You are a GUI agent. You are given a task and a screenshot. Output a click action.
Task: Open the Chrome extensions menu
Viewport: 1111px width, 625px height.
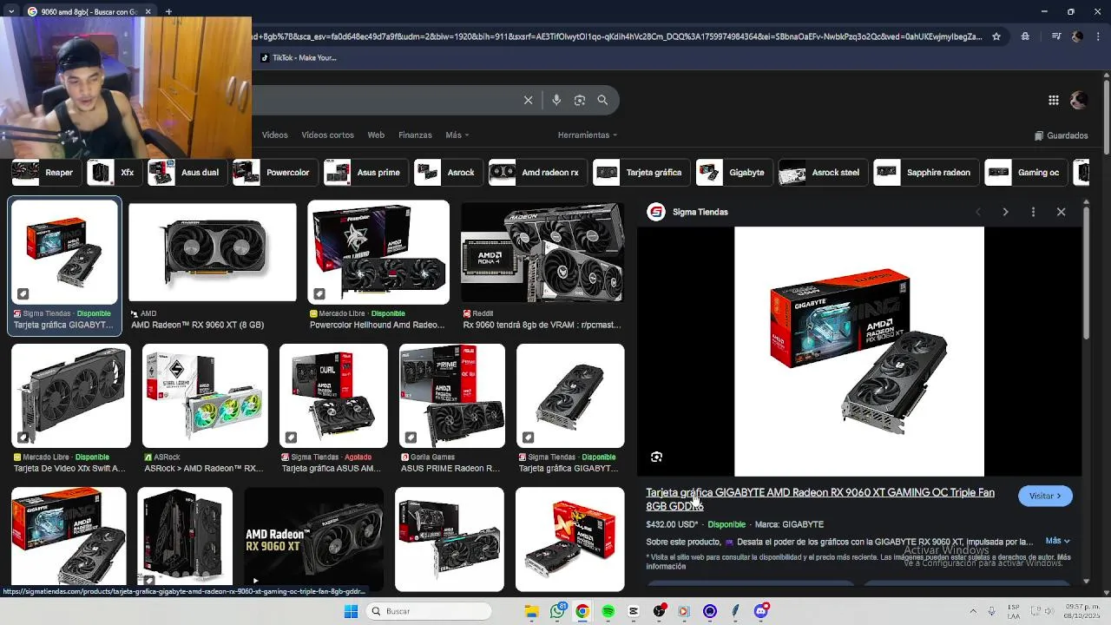1025,36
